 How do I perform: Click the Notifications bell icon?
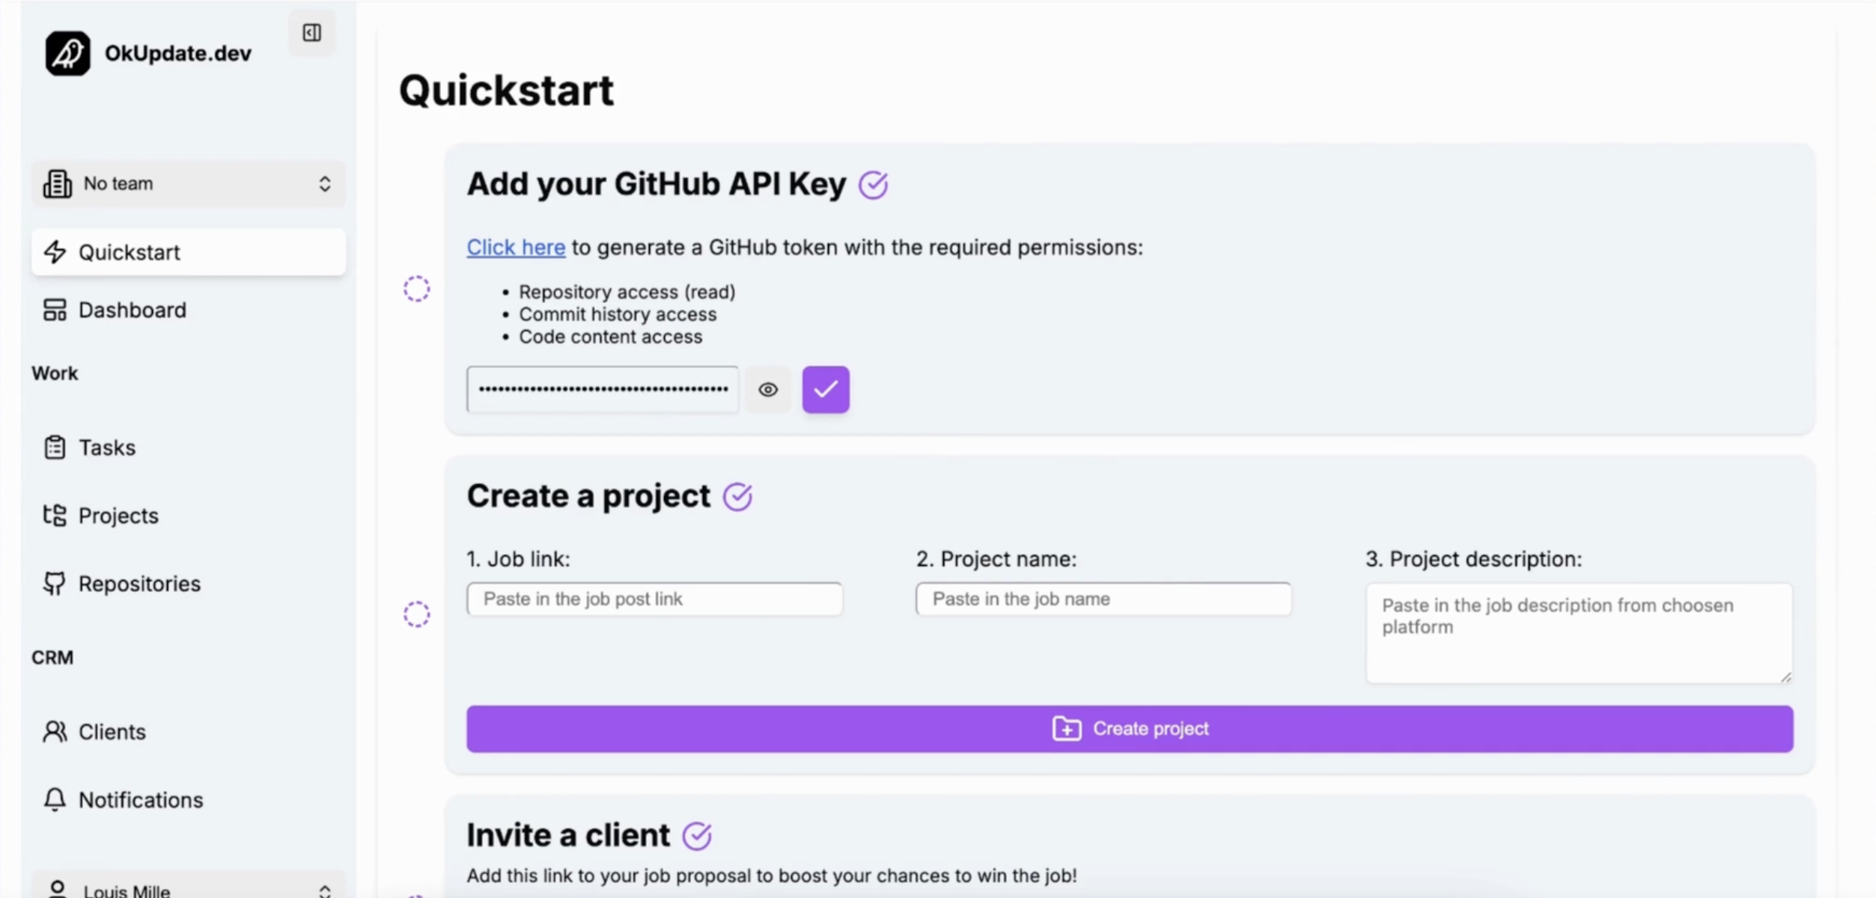55,800
